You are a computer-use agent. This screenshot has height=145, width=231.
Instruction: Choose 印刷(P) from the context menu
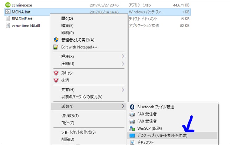(x=67, y=33)
